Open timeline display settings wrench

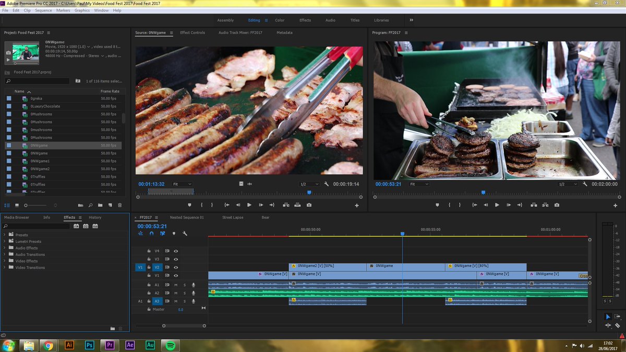pos(185,233)
